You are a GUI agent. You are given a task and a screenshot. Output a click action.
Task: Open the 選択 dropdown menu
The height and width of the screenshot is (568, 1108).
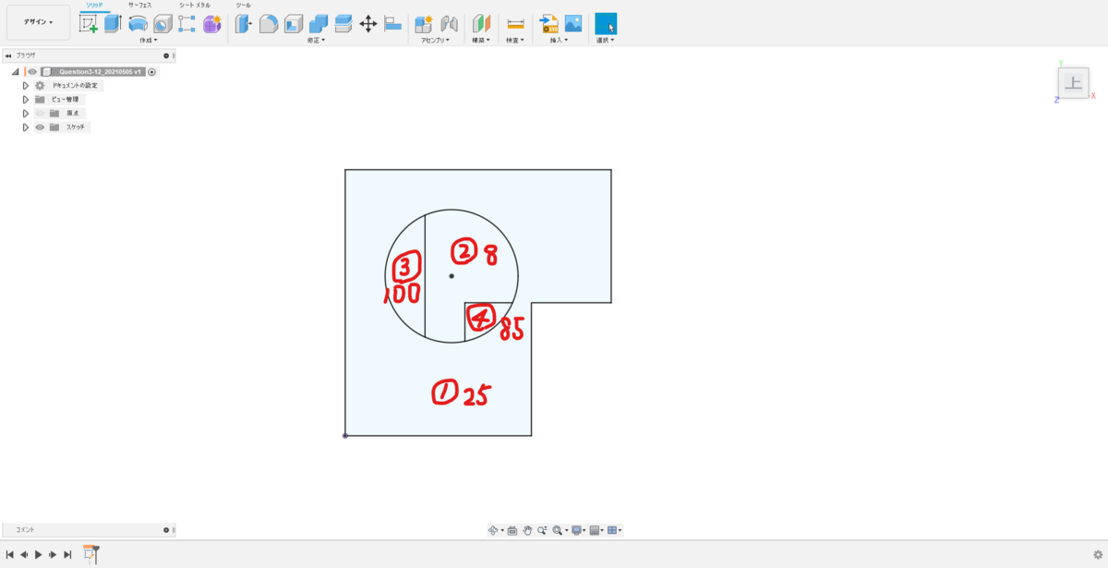605,41
